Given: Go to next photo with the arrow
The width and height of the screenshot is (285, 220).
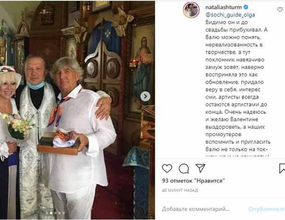Looking at the screenshot, I should coord(145,96).
